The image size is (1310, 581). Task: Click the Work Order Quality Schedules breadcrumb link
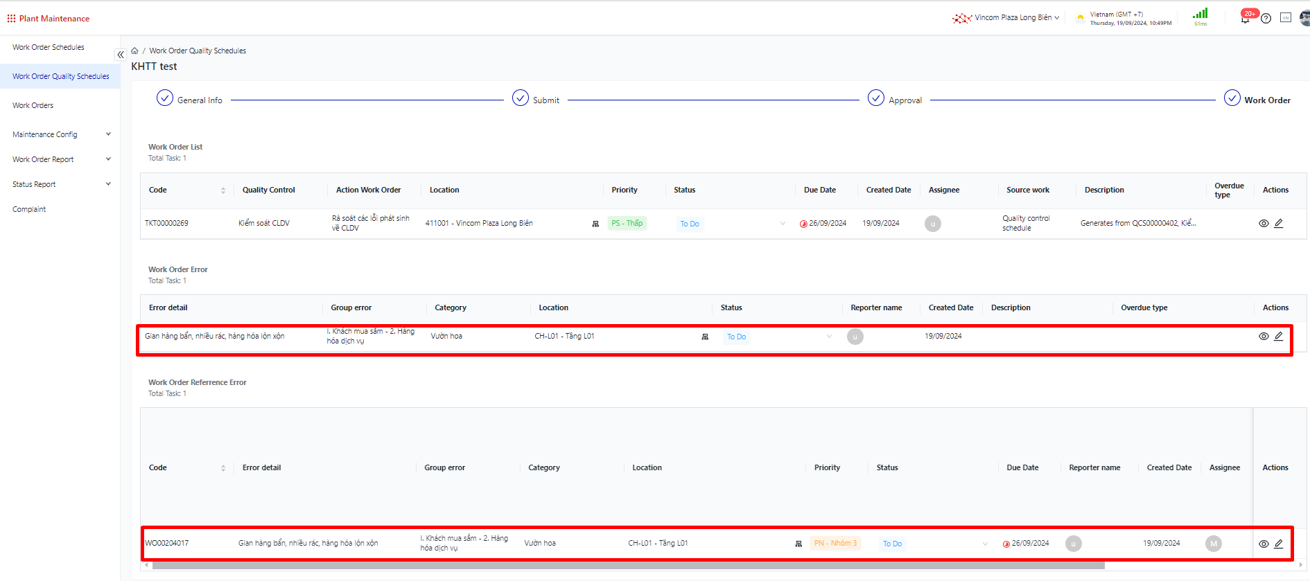tap(198, 51)
